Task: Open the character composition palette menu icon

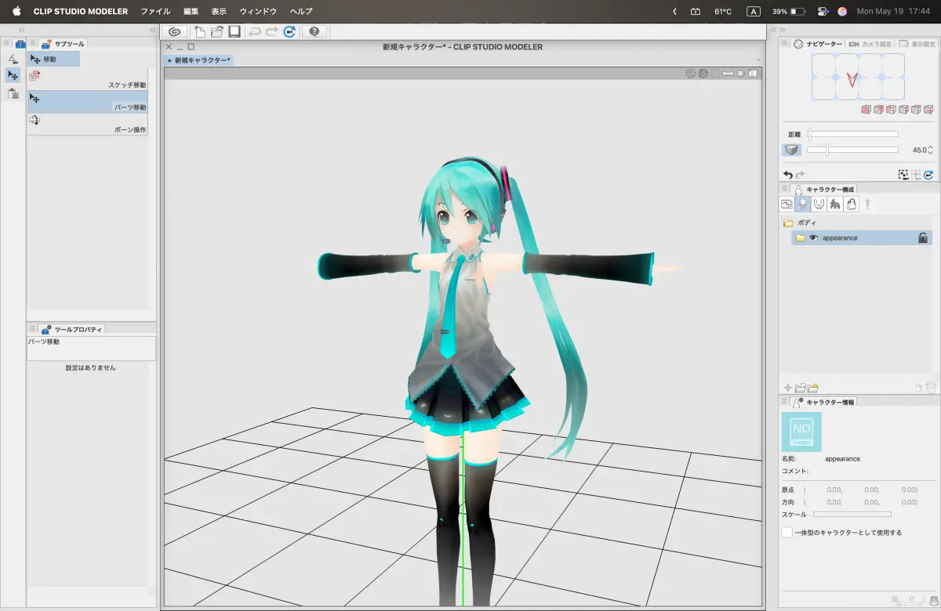Action: 785,189
